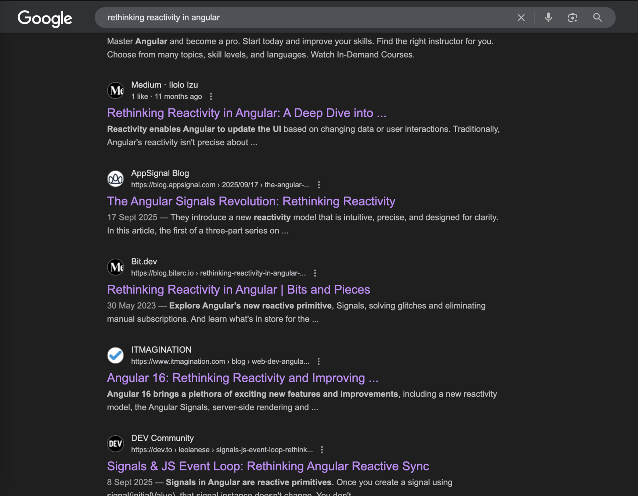Open three-dot menu for Bit.dev result
Viewport: 638px width, 496px height.
click(x=315, y=273)
